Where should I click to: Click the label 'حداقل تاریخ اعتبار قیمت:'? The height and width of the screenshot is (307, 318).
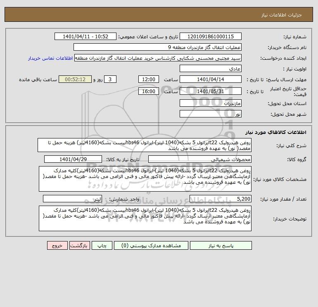pyautogui.click(x=288, y=91)
